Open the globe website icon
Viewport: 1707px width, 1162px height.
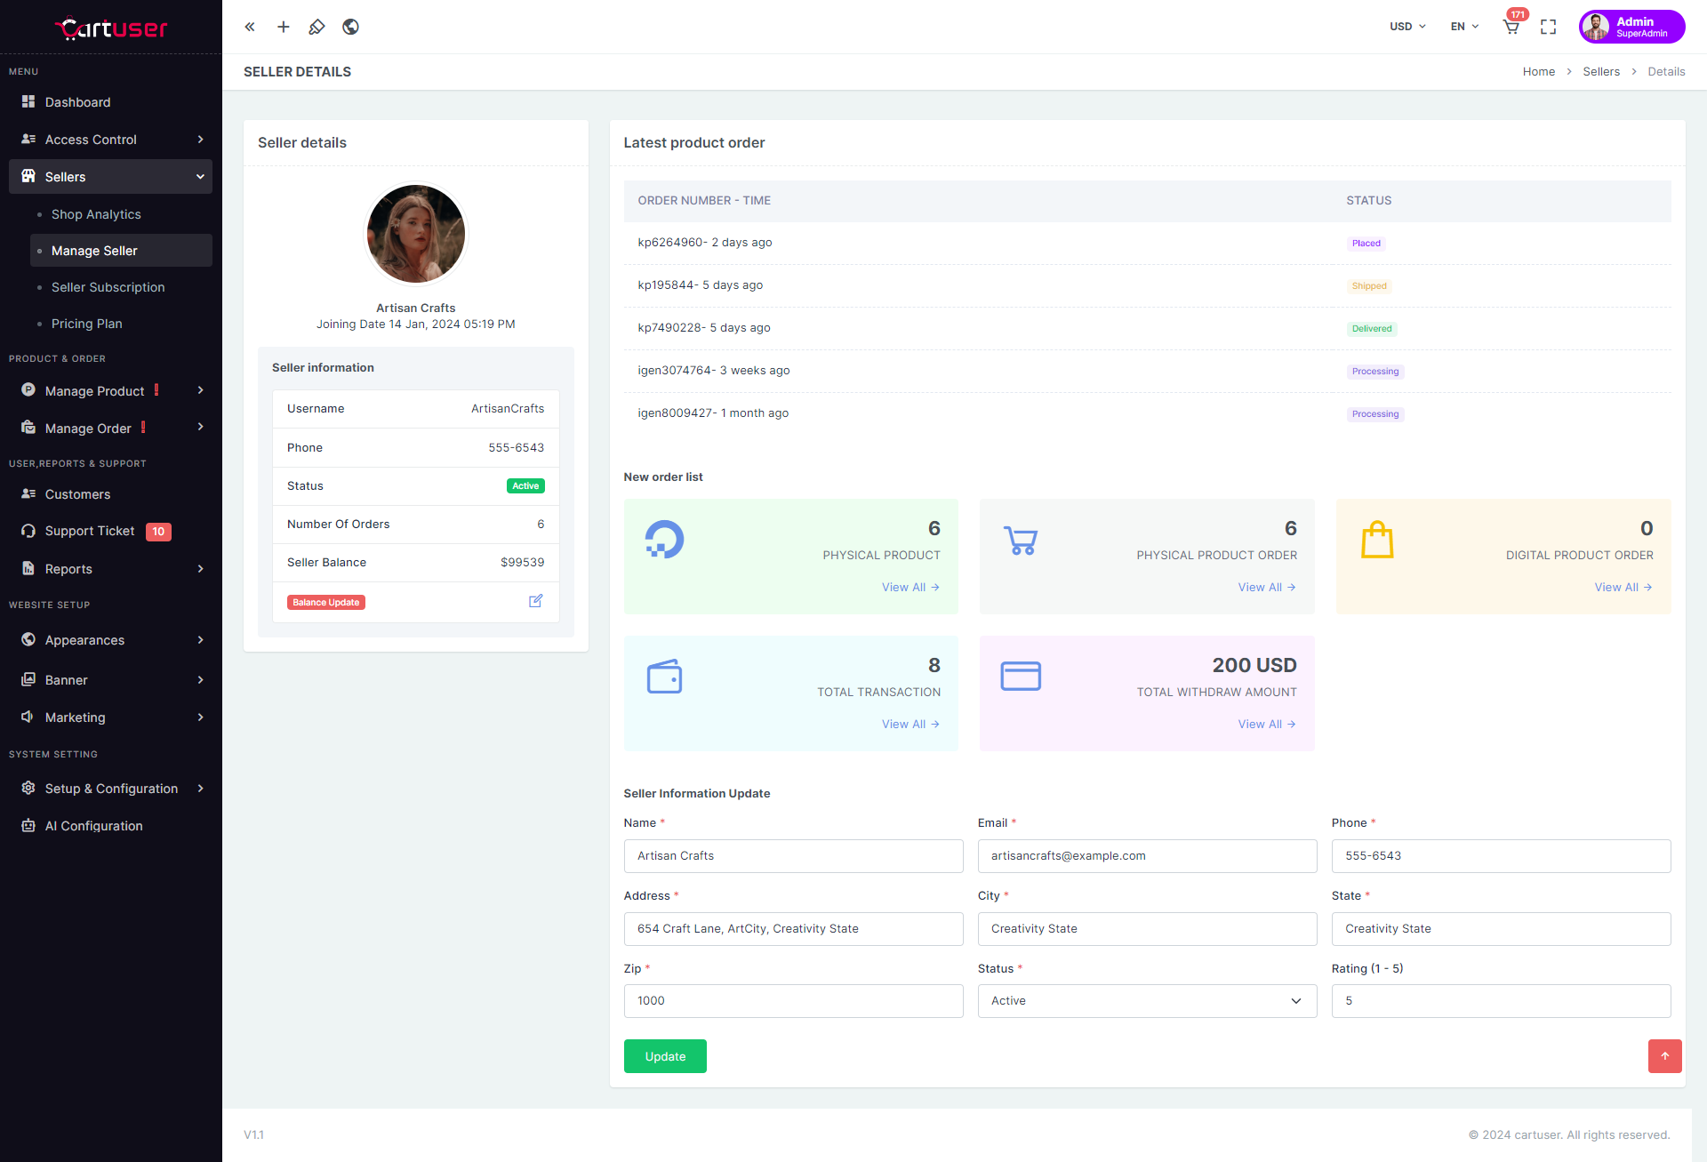[x=350, y=27]
